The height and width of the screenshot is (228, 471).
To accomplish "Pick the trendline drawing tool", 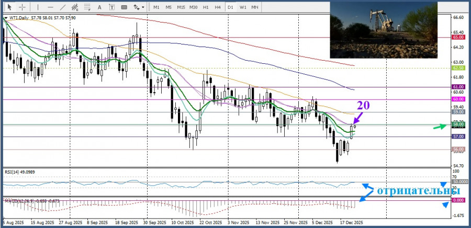I will (x=63, y=7).
